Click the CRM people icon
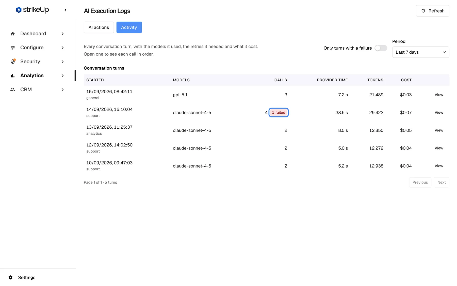The width and height of the screenshot is (457, 286). (x=13, y=89)
